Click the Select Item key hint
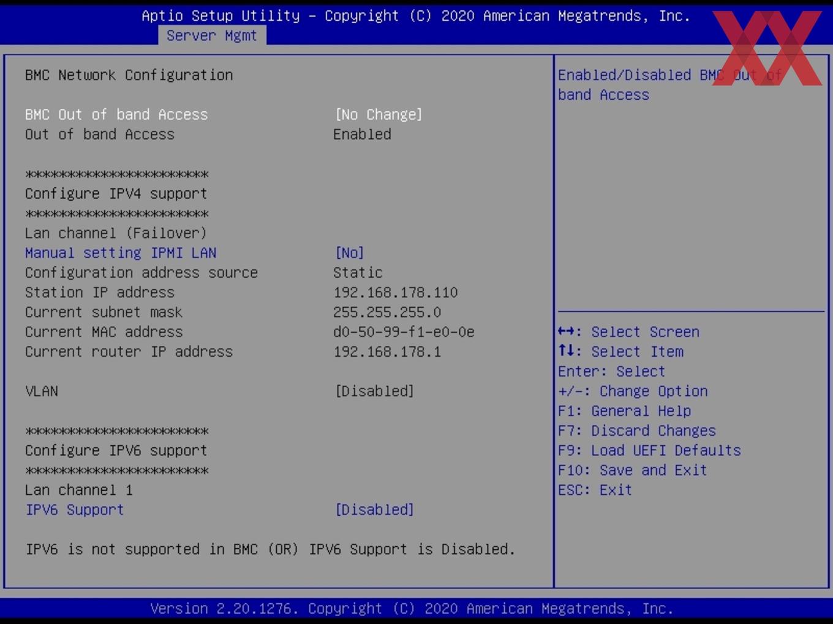 [621, 352]
